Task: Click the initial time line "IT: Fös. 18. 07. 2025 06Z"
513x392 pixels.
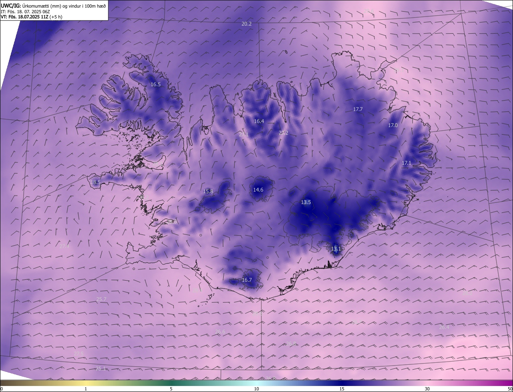Action: (x=25, y=12)
